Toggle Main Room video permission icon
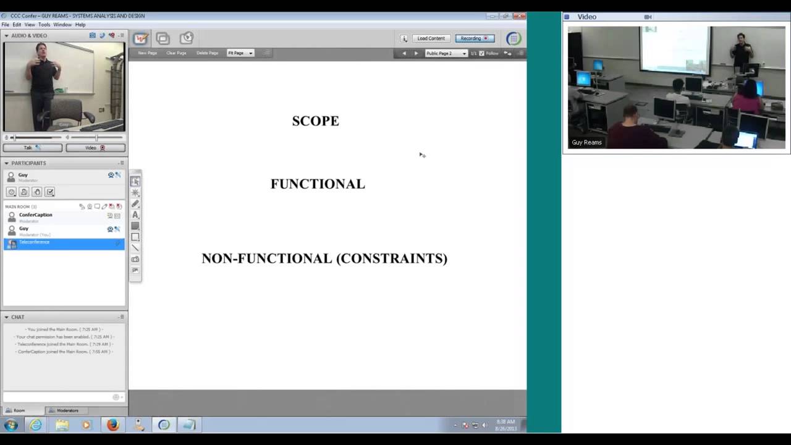 [x=90, y=206]
